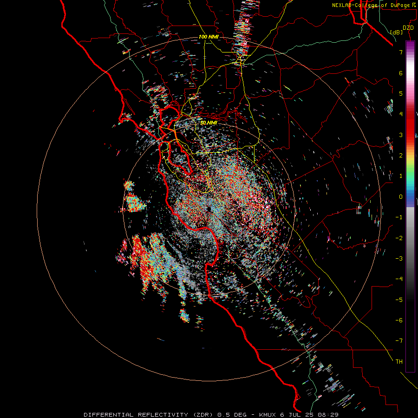This screenshot has width=418, height=418.
Task: Click the 2 value on the color scale
Action: point(401,156)
